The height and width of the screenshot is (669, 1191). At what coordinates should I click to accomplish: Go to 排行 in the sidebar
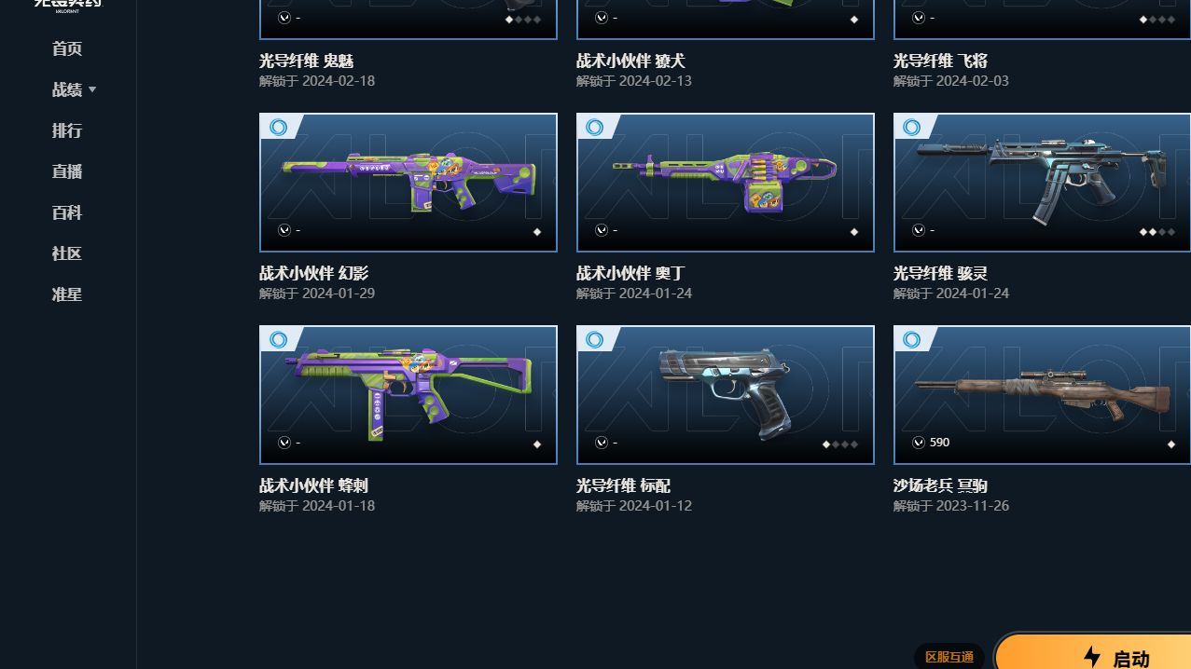pyautogui.click(x=67, y=130)
